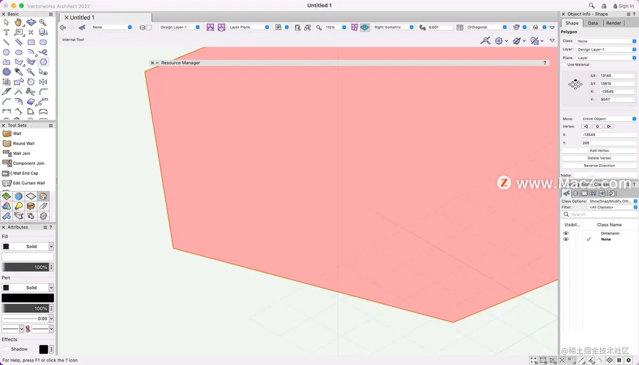The width and height of the screenshot is (639, 365).
Task: Select the Spiral tool
Action: tap(6, 72)
